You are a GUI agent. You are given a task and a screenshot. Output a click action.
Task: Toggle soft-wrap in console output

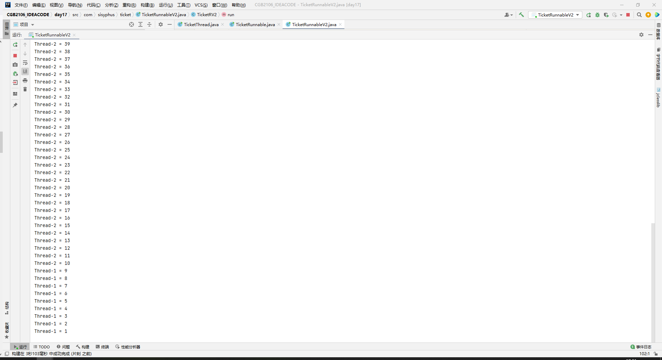[x=25, y=63]
